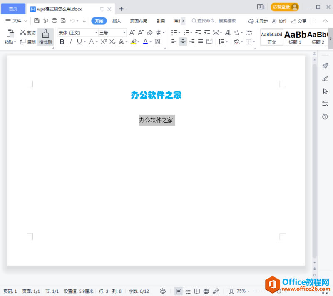
Task: Switch to reading layout book icon
Action: point(197,291)
